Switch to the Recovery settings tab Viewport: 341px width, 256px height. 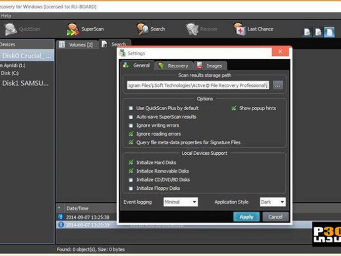[174, 66]
